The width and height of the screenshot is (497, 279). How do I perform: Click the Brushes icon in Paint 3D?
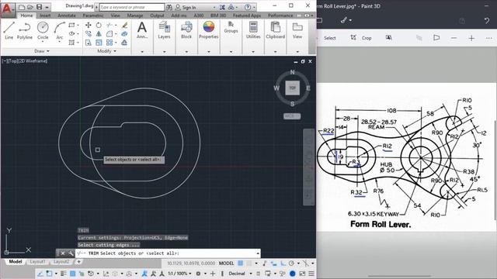[344, 20]
